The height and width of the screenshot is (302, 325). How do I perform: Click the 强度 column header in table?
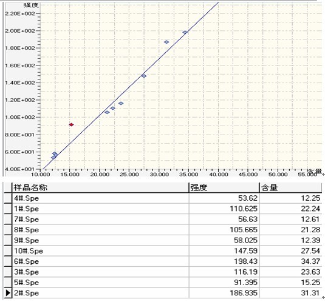[224, 187]
